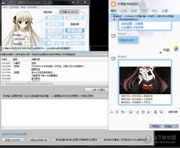Click the highlighted 群规设置 button
180x148 pixels.
[x=75, y=30]
